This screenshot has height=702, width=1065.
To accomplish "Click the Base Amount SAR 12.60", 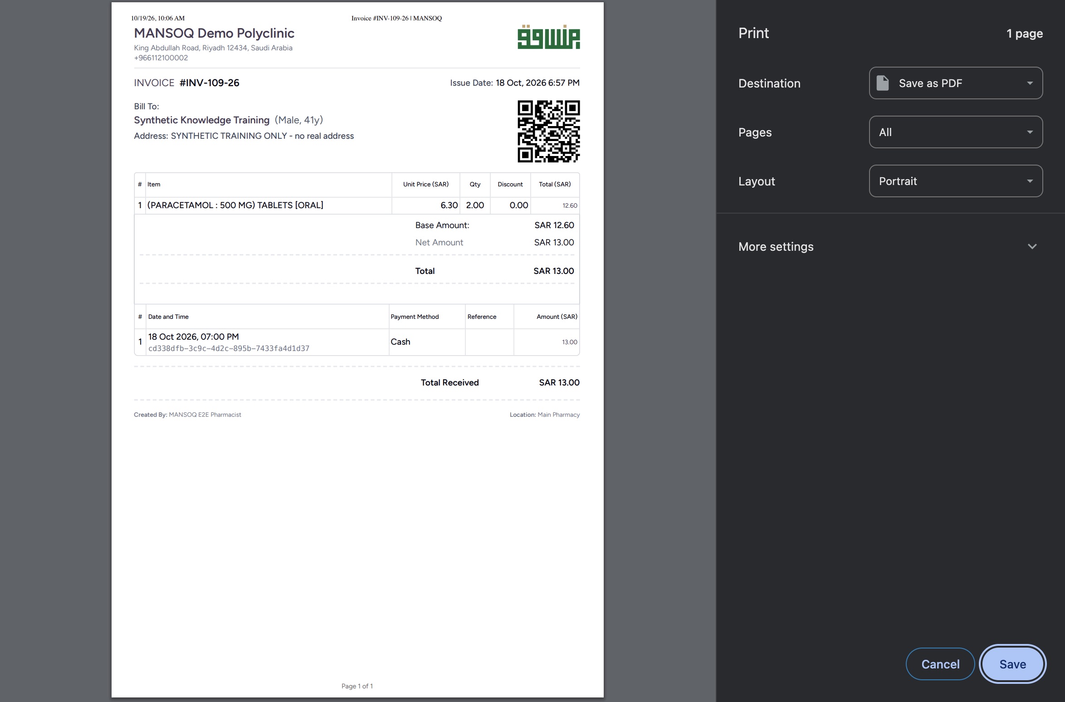I will tap(554, 225).
